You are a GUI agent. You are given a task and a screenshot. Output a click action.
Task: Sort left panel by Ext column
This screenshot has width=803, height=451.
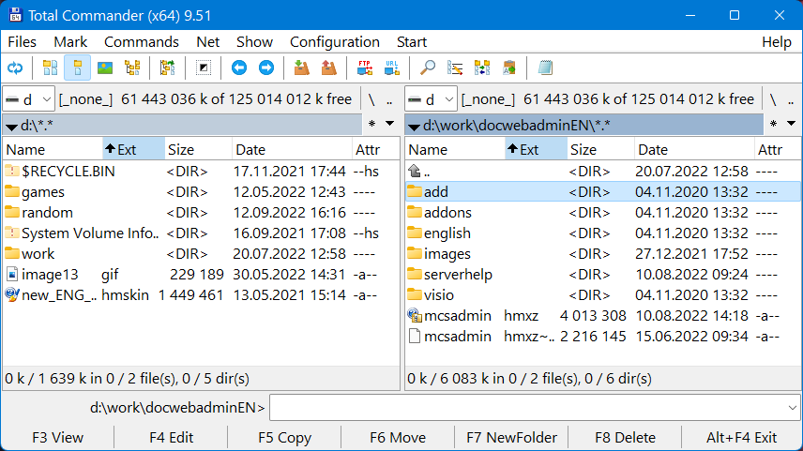[133, 149]
